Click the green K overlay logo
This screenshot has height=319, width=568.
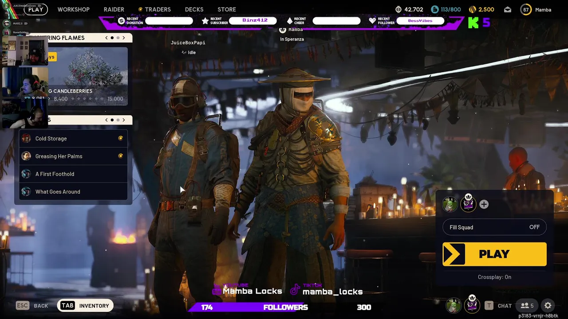click(473, 22)
